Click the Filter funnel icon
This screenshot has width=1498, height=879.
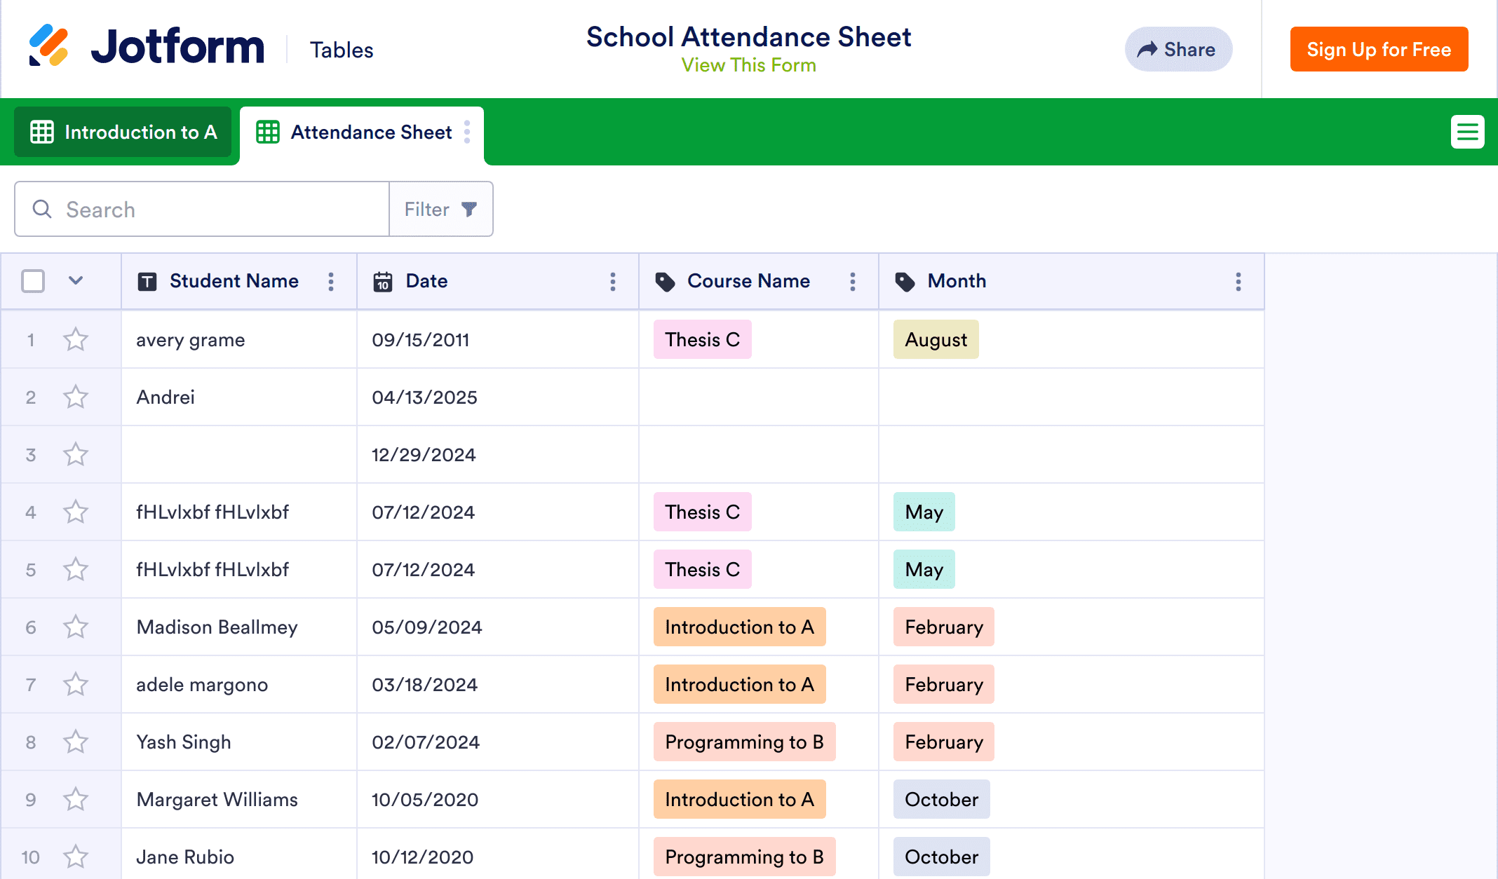click(x=469, y=209)
